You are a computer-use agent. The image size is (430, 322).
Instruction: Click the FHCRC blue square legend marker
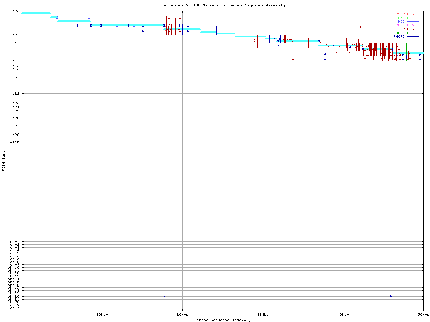click(413, 36)
